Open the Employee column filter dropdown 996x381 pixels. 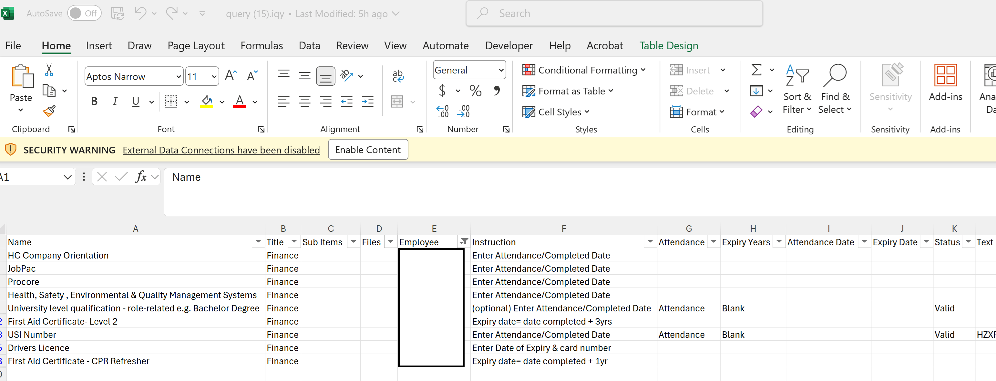463,242
